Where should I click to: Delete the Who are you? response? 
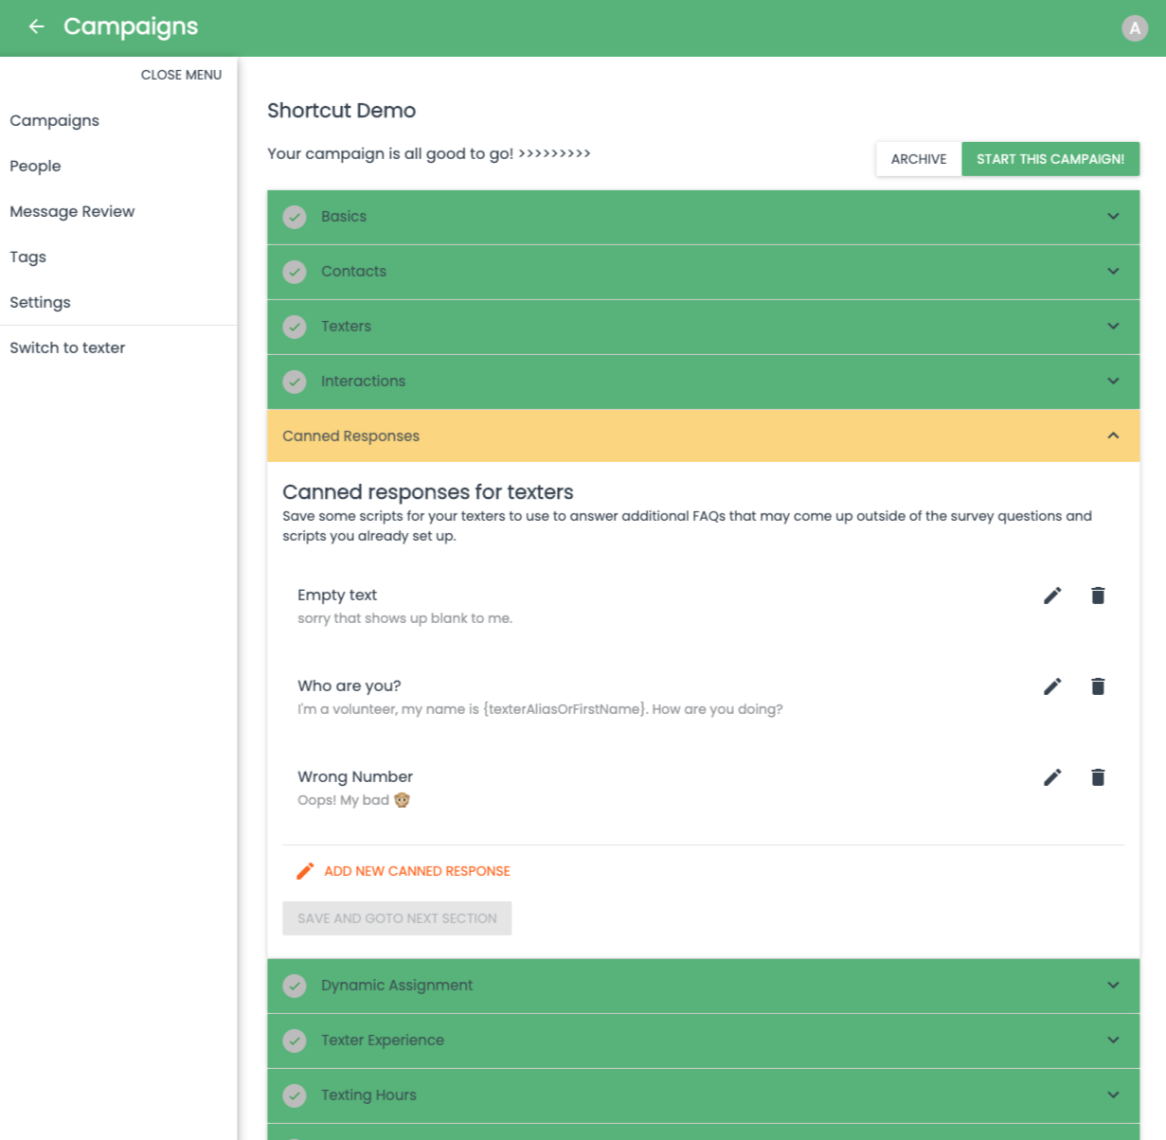[1098, 686]
